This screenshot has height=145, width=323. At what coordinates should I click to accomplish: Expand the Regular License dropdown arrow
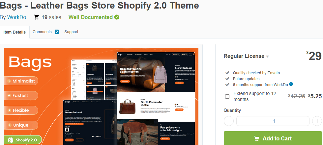tap(267, 56)
